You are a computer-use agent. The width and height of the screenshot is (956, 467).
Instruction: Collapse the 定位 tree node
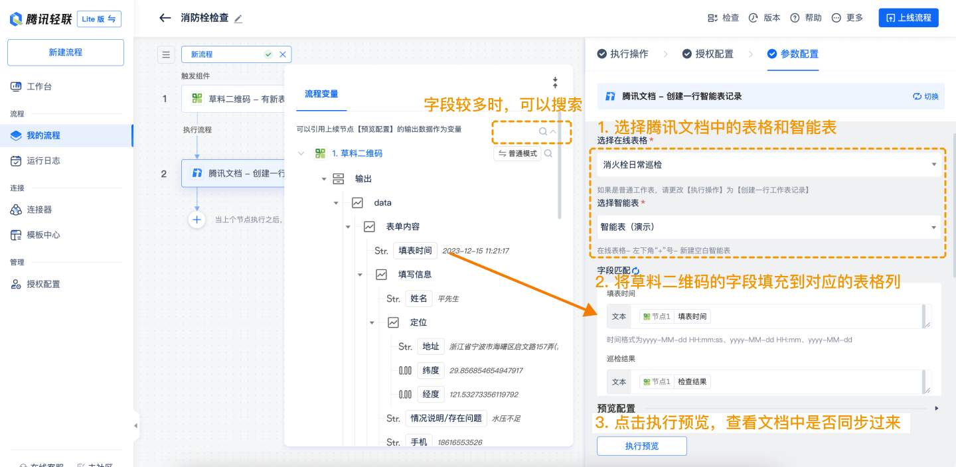(372, 322)
